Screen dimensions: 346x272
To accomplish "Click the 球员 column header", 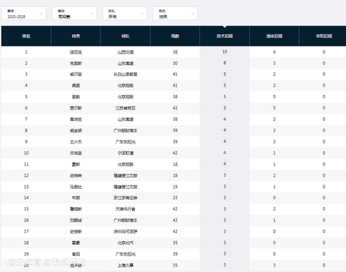I will 76,36.
